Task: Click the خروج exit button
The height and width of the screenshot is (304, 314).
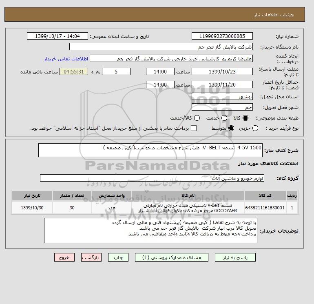Action: click(64, 257)
